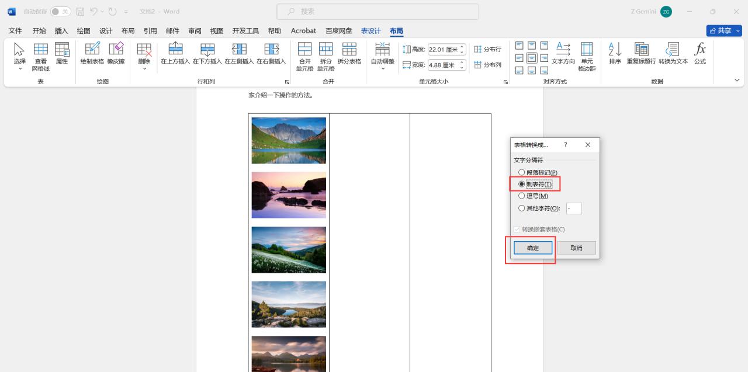The height and width of the screenshot is (372, 748).
Task: Switch to the 插入 insert tab
Action: coord(61,31)
